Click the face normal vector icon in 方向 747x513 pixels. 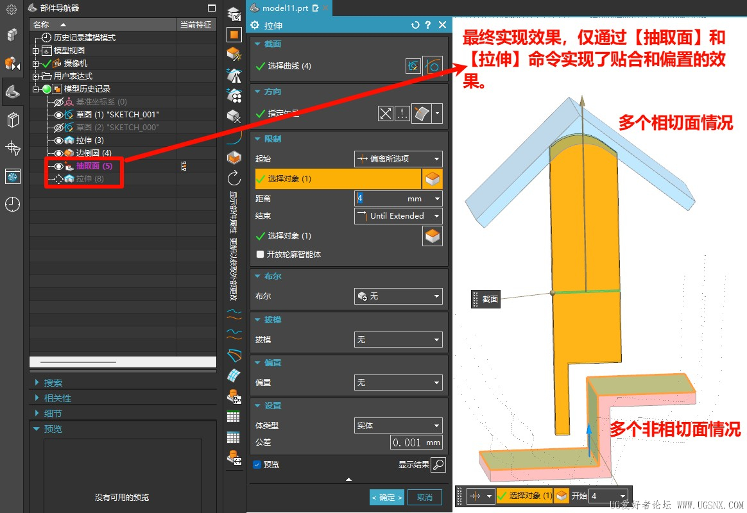coord(422,114)
